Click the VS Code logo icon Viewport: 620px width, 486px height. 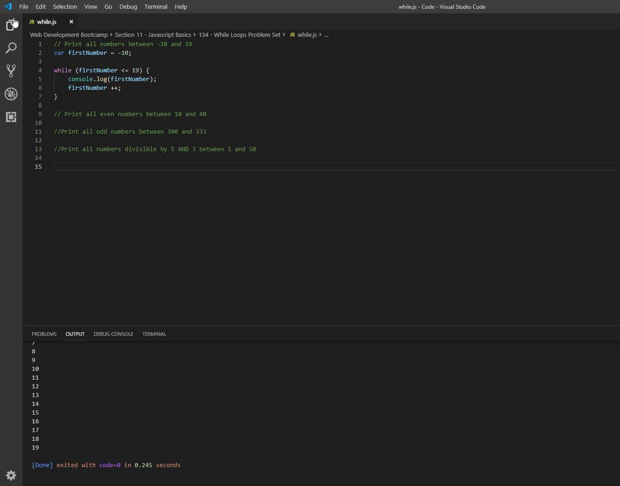click(x=8, y=6)
